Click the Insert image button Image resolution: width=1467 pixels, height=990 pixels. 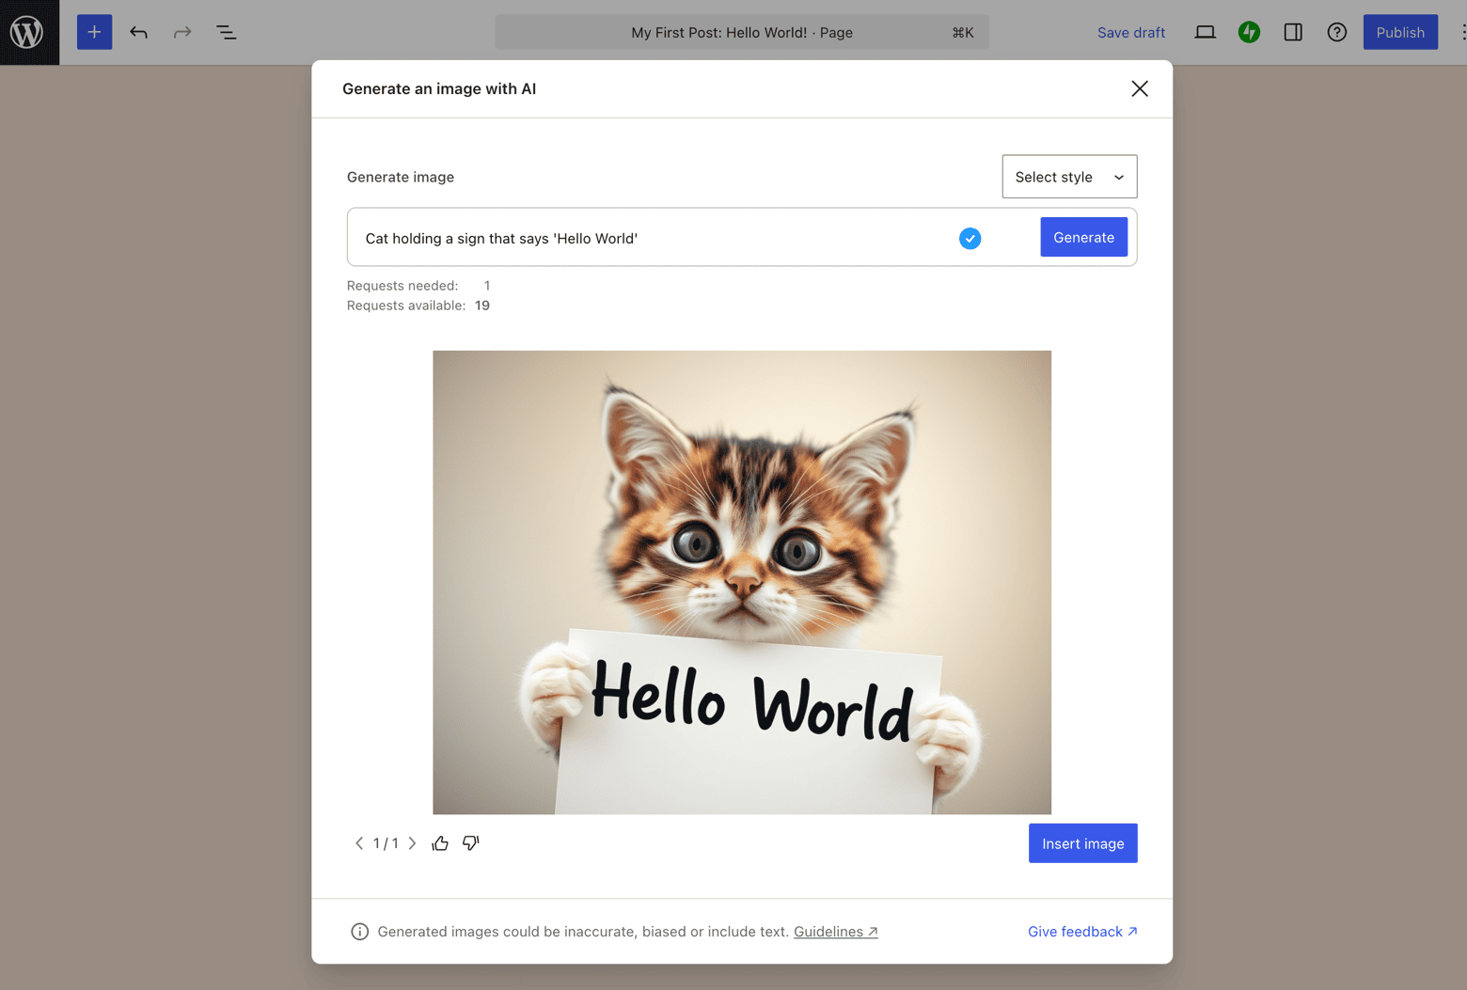1082,843
